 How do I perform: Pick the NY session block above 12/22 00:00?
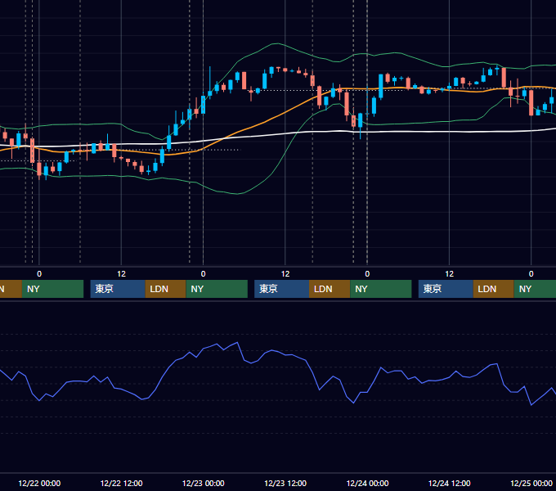52,289
